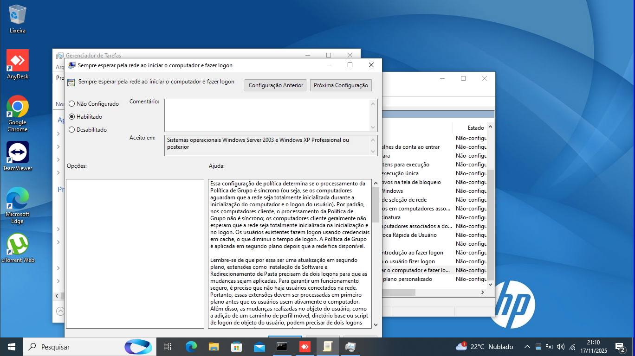The width and height of the screenshot is (635, 356).
Task: Select the Não Configurado option
Action: [x=72, y=104]
